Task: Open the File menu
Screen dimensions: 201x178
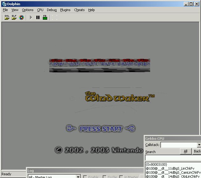Action: point(5,10)
